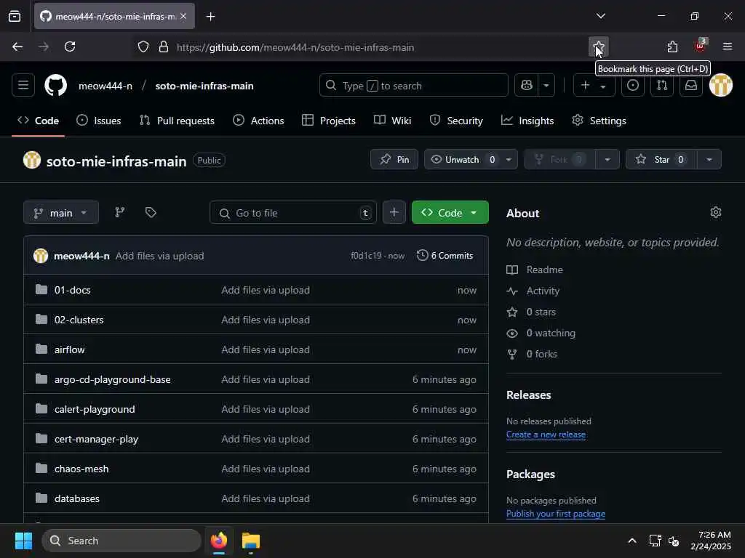Screen dimensions: 745x558
Task: Expand the Create new plus dropdown
Action: pos(594,86)
